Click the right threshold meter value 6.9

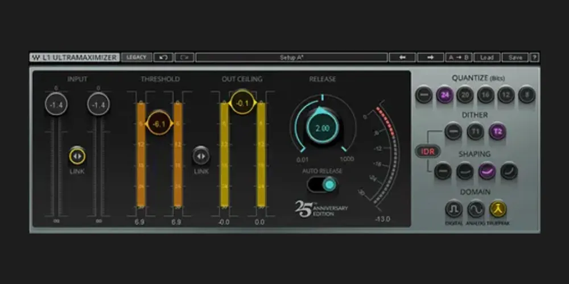[176, 222]
